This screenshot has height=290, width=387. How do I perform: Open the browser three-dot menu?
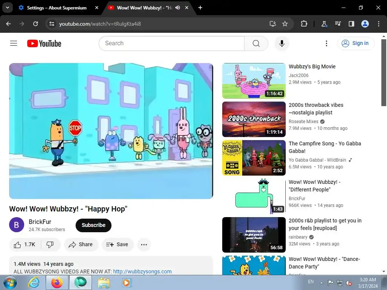pos(379,24)
